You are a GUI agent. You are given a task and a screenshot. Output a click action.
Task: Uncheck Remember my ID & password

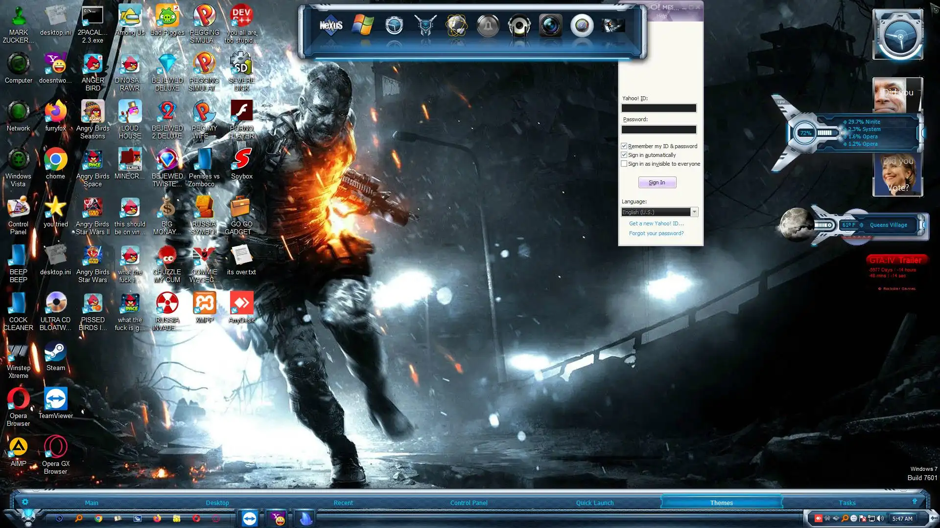(624, 146)
